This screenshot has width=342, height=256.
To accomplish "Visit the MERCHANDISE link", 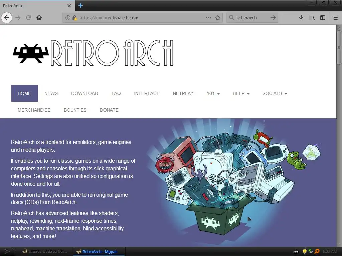I will click(x=34, y=110).
